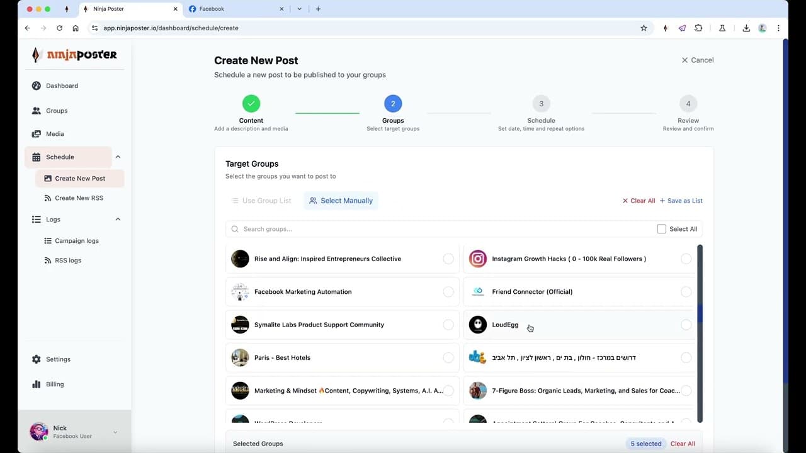Viewport: 806px width, 453px height.
Task: Click the Campaign logs list icon
Action: [48, 241]
